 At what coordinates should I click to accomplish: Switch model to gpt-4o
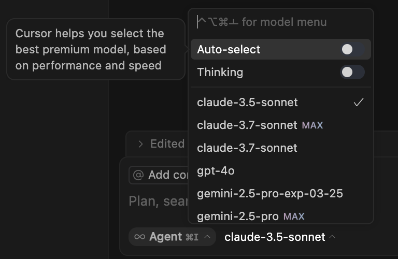pos(216,171)
